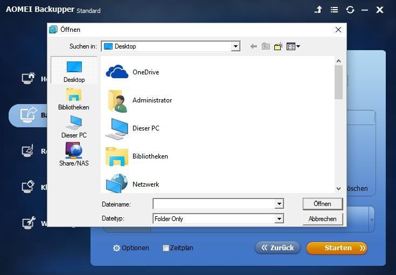This screenshot has width=396, height=275.
Task: Expand the Suchen in Desktop dropdown
Action: click(x=235, y=46)
